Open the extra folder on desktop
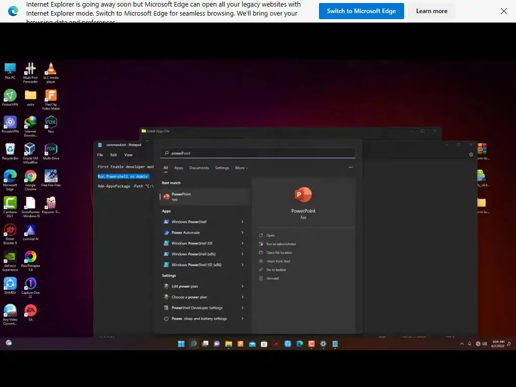Viewport: 516px width, 387px height. point(30,98)
